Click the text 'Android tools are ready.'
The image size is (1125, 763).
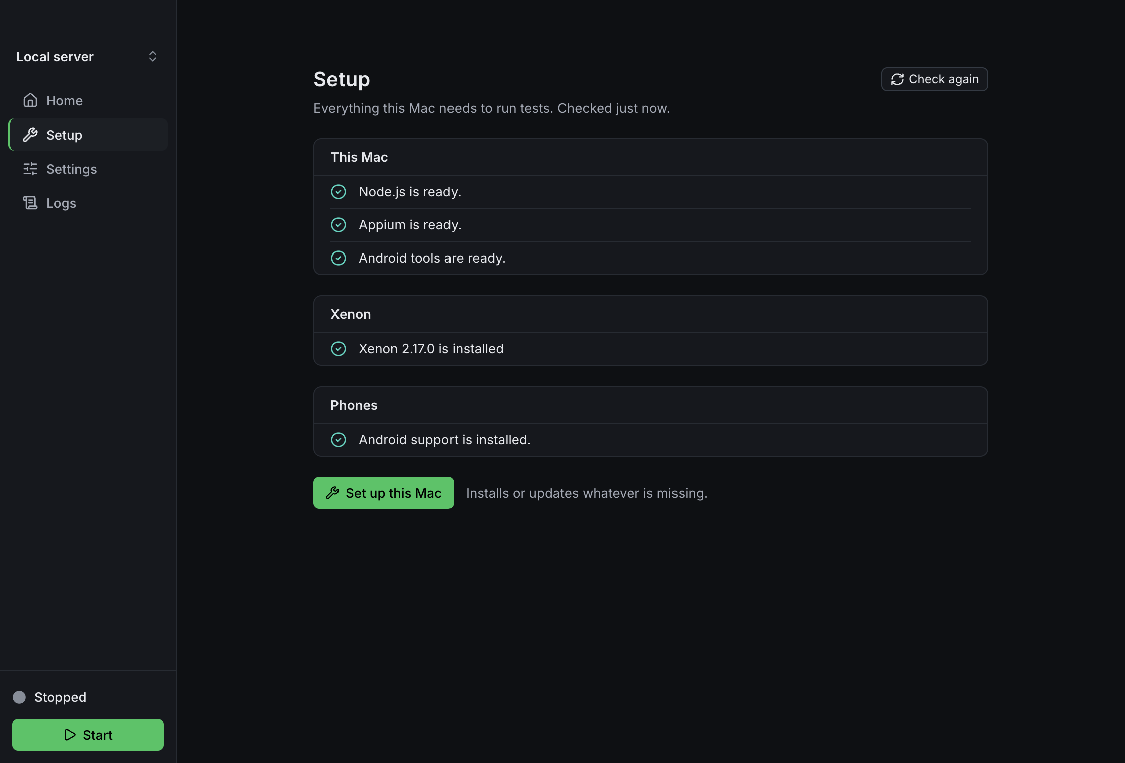tap(432, 258)
